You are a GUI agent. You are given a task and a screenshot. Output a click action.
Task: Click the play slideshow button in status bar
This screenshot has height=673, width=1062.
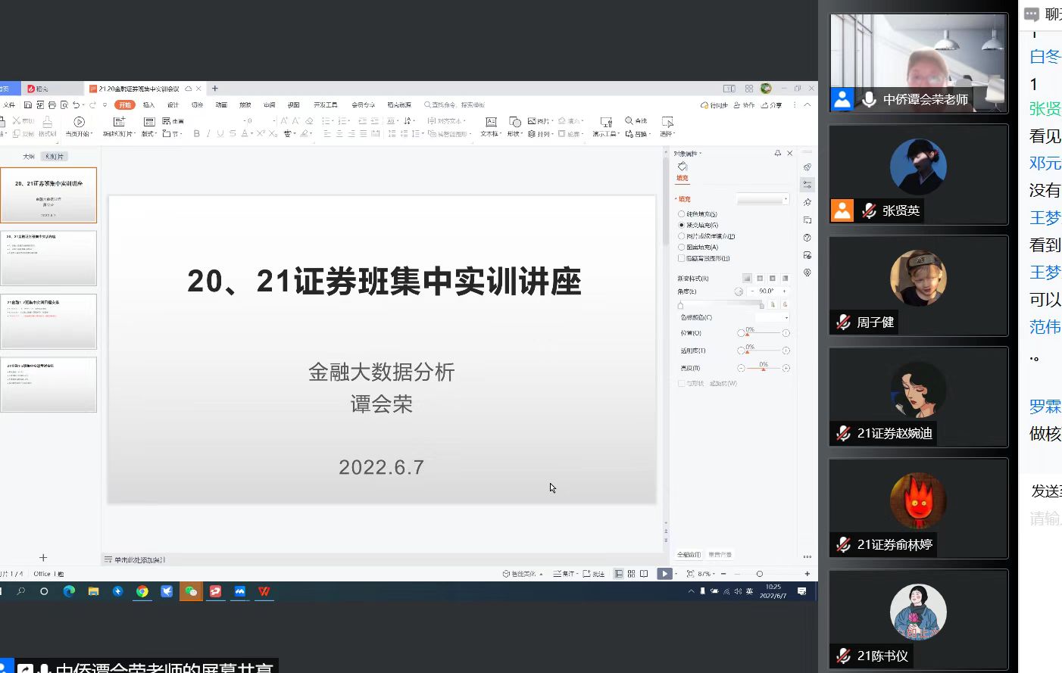pos(664,574)
